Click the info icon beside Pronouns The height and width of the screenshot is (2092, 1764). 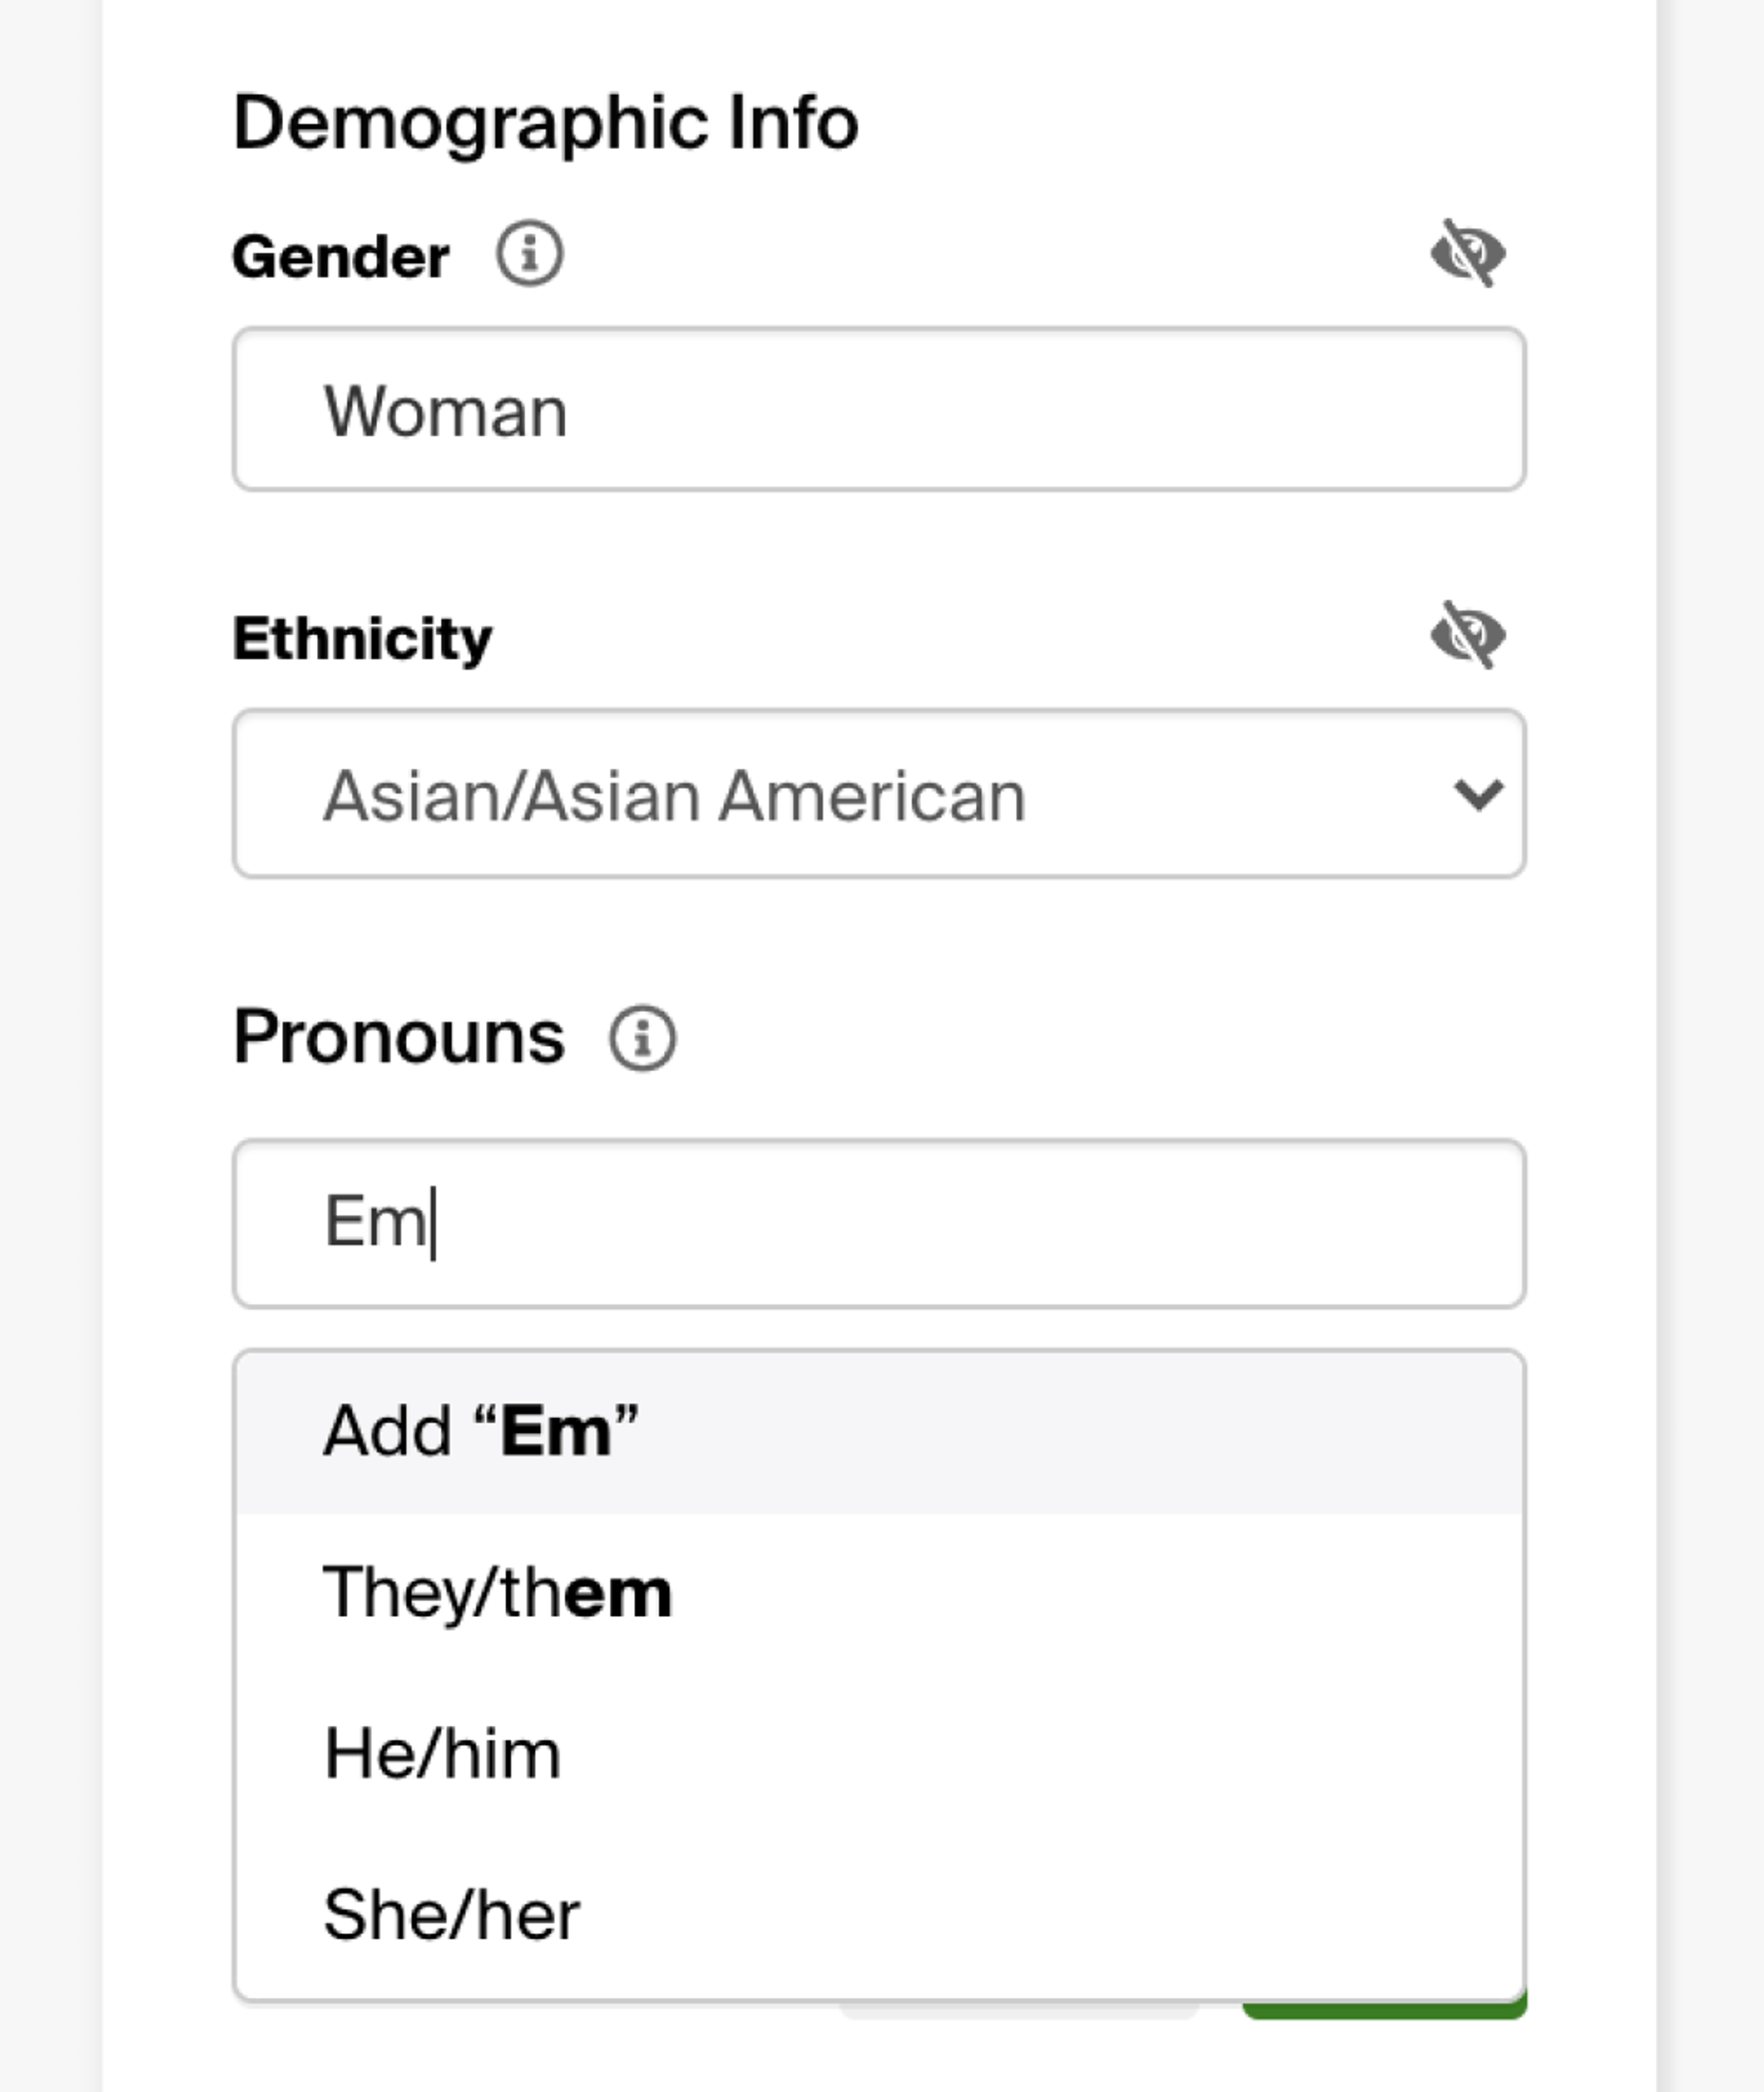click(642, 1038)
